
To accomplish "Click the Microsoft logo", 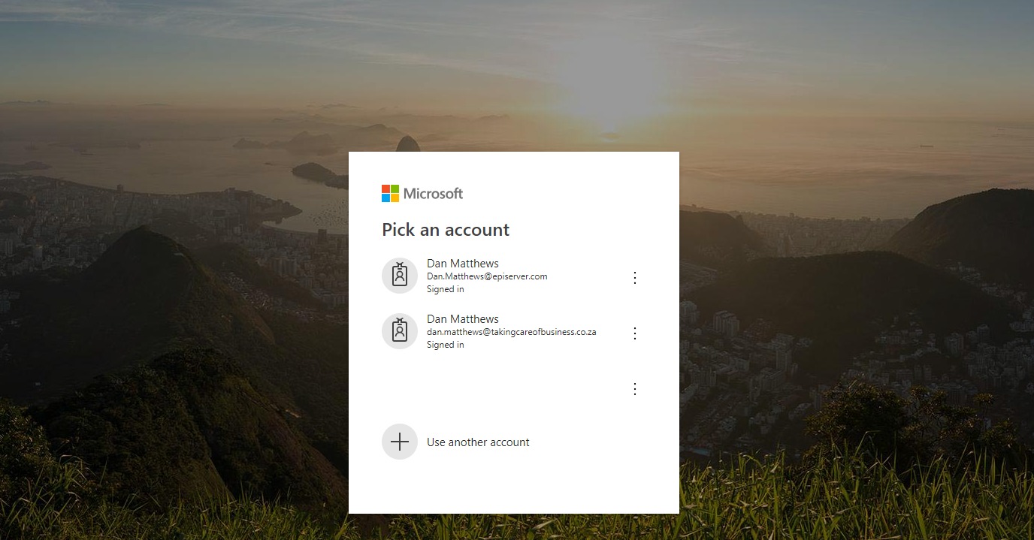I will click(422, 194).
